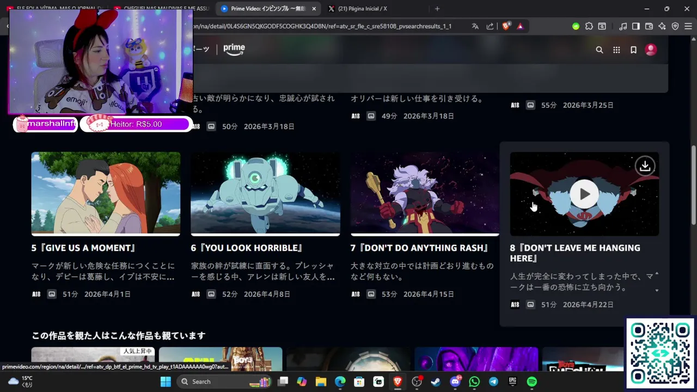Viewport: 697px width, 392px height.
Task: Open episode 5 GIVE US A MOMENT thumbnail
Action: coord(106,194)
